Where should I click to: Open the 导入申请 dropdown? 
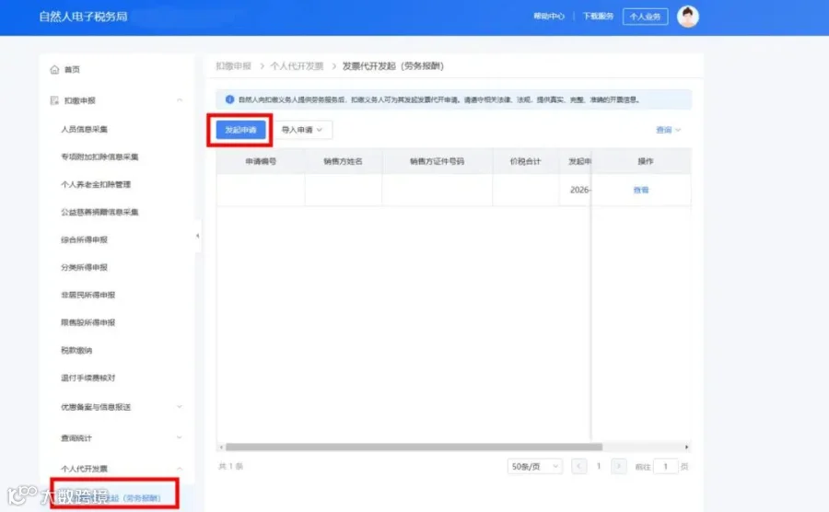point(302,130)
